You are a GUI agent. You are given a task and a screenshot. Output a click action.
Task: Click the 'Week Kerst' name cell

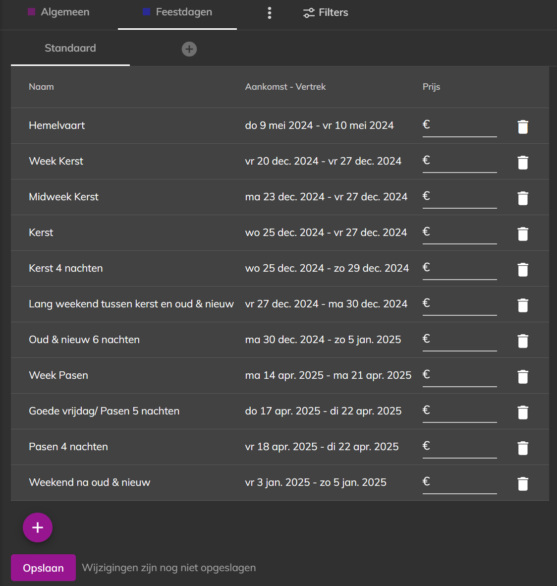coord(56,161)
